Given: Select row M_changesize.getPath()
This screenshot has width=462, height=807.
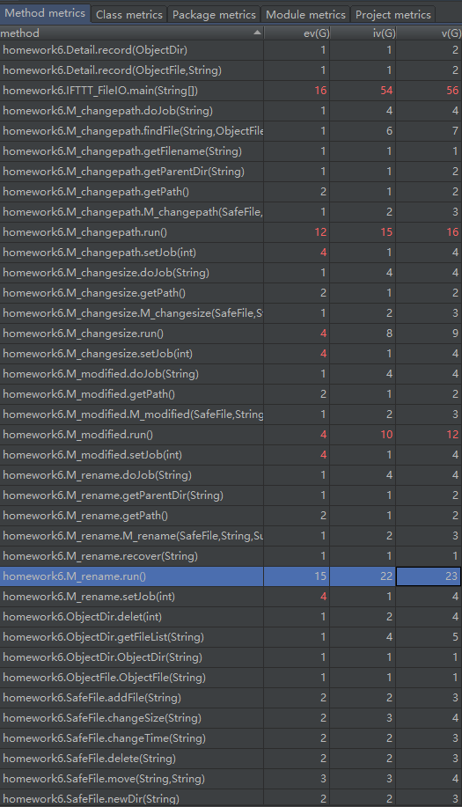Looking at the screenshot, I should pos(231,293).
